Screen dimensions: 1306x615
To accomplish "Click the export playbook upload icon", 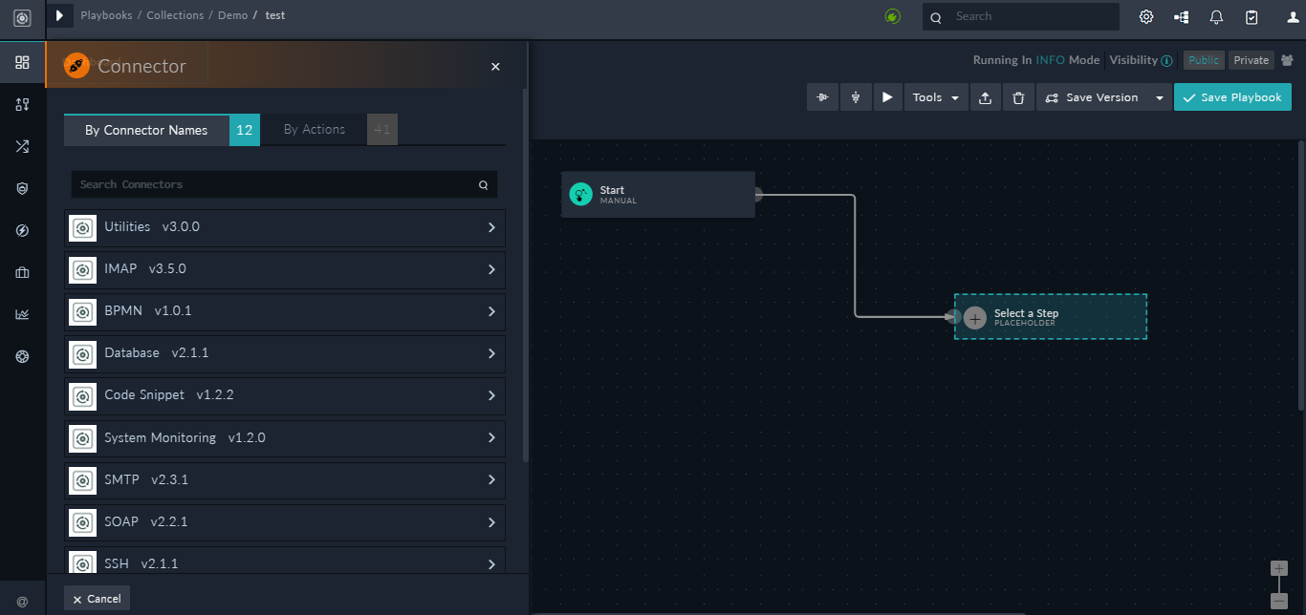I will pyautogui.click(x=985, y=96).
